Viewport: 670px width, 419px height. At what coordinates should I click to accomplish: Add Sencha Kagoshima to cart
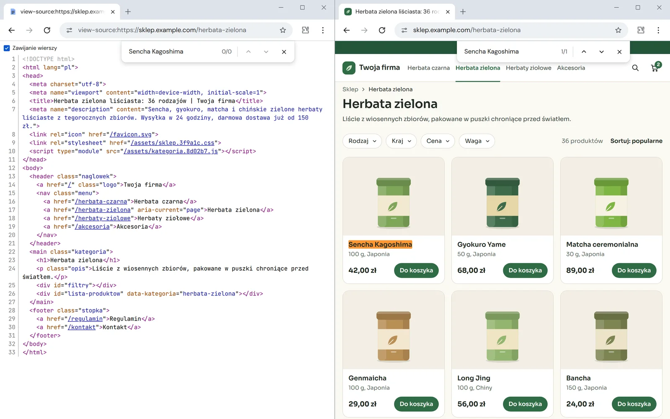click(x=416, y=271)
